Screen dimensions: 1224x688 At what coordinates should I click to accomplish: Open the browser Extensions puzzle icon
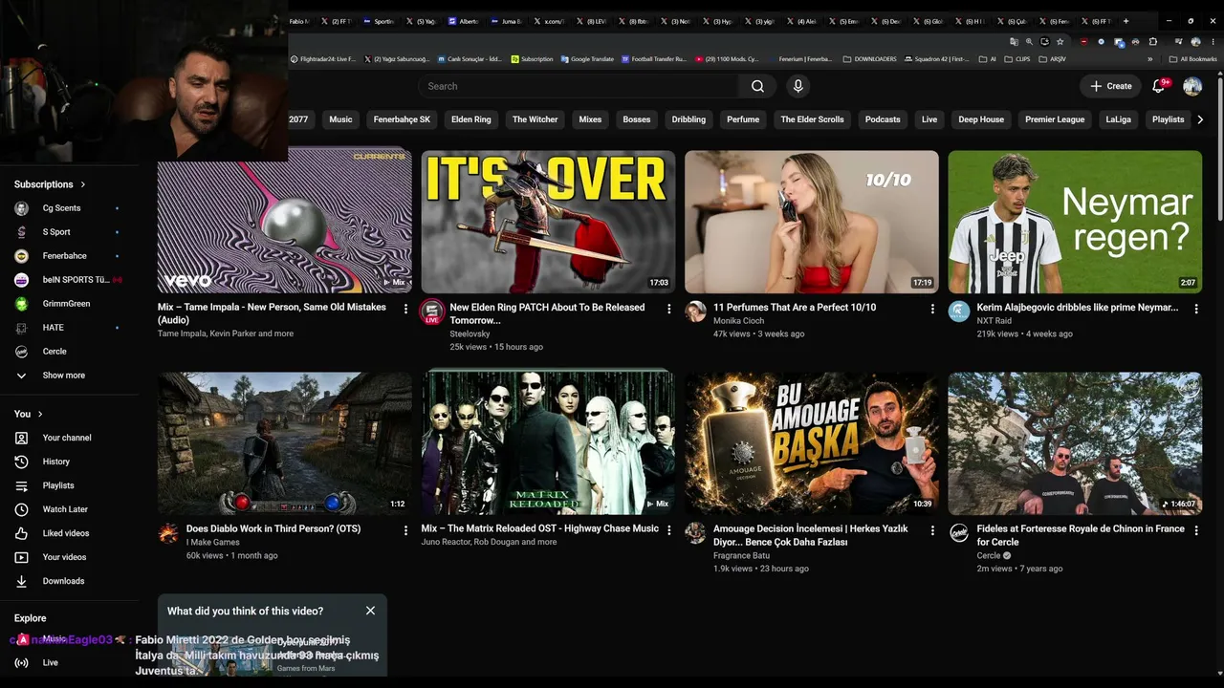pos(1153,42)
